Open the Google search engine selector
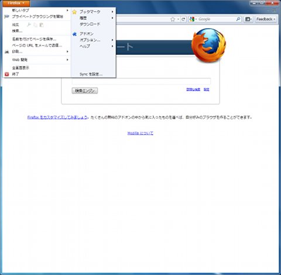Screen dimensions: 281x275 coord(193,19)
